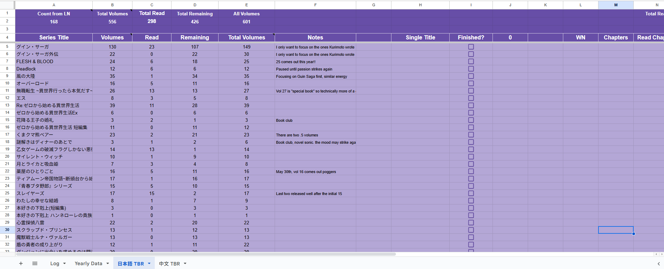
Task: Click the side panel collapse arrow at bottom right
Action: [658, 264]
